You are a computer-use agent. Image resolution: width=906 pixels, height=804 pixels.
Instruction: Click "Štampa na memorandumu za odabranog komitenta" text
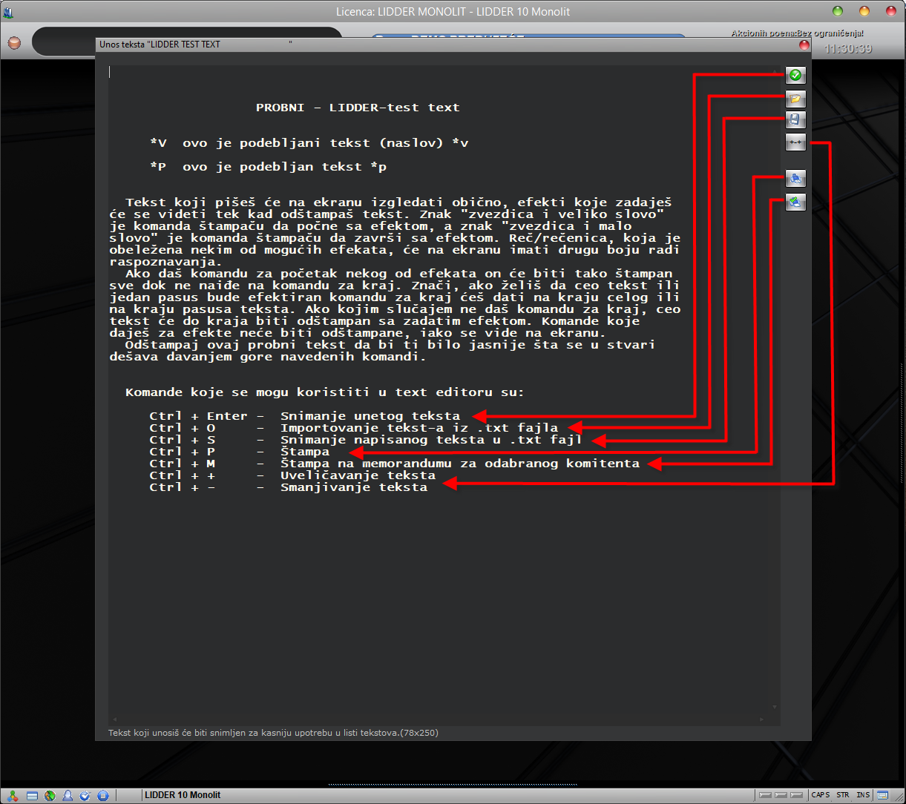[x=460, y=464]
